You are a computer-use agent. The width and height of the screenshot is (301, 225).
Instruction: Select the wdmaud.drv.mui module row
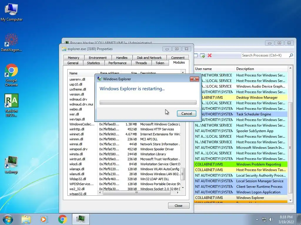coord(81,104)
